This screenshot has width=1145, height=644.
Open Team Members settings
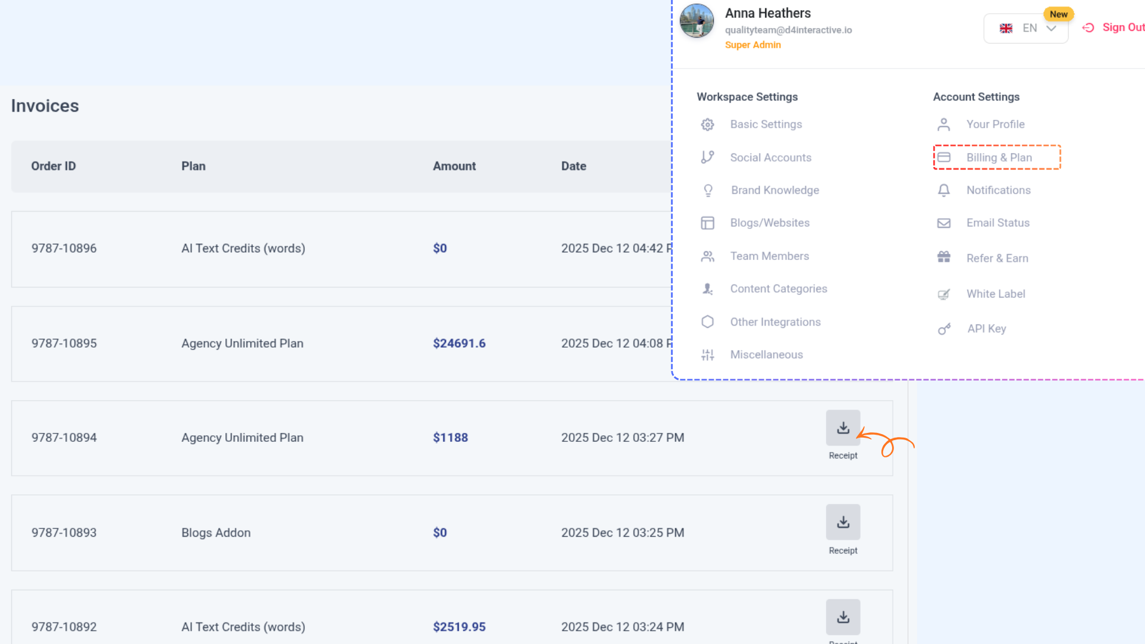769,256
